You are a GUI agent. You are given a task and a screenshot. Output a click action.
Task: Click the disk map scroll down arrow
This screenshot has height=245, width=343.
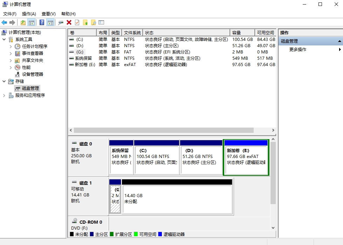click(x=273, y=228)
